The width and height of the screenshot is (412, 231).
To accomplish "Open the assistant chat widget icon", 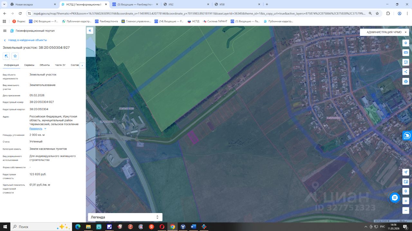I will [407, 135].
